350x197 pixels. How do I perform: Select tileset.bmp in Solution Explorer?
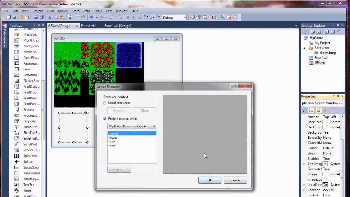pos(328,53)
